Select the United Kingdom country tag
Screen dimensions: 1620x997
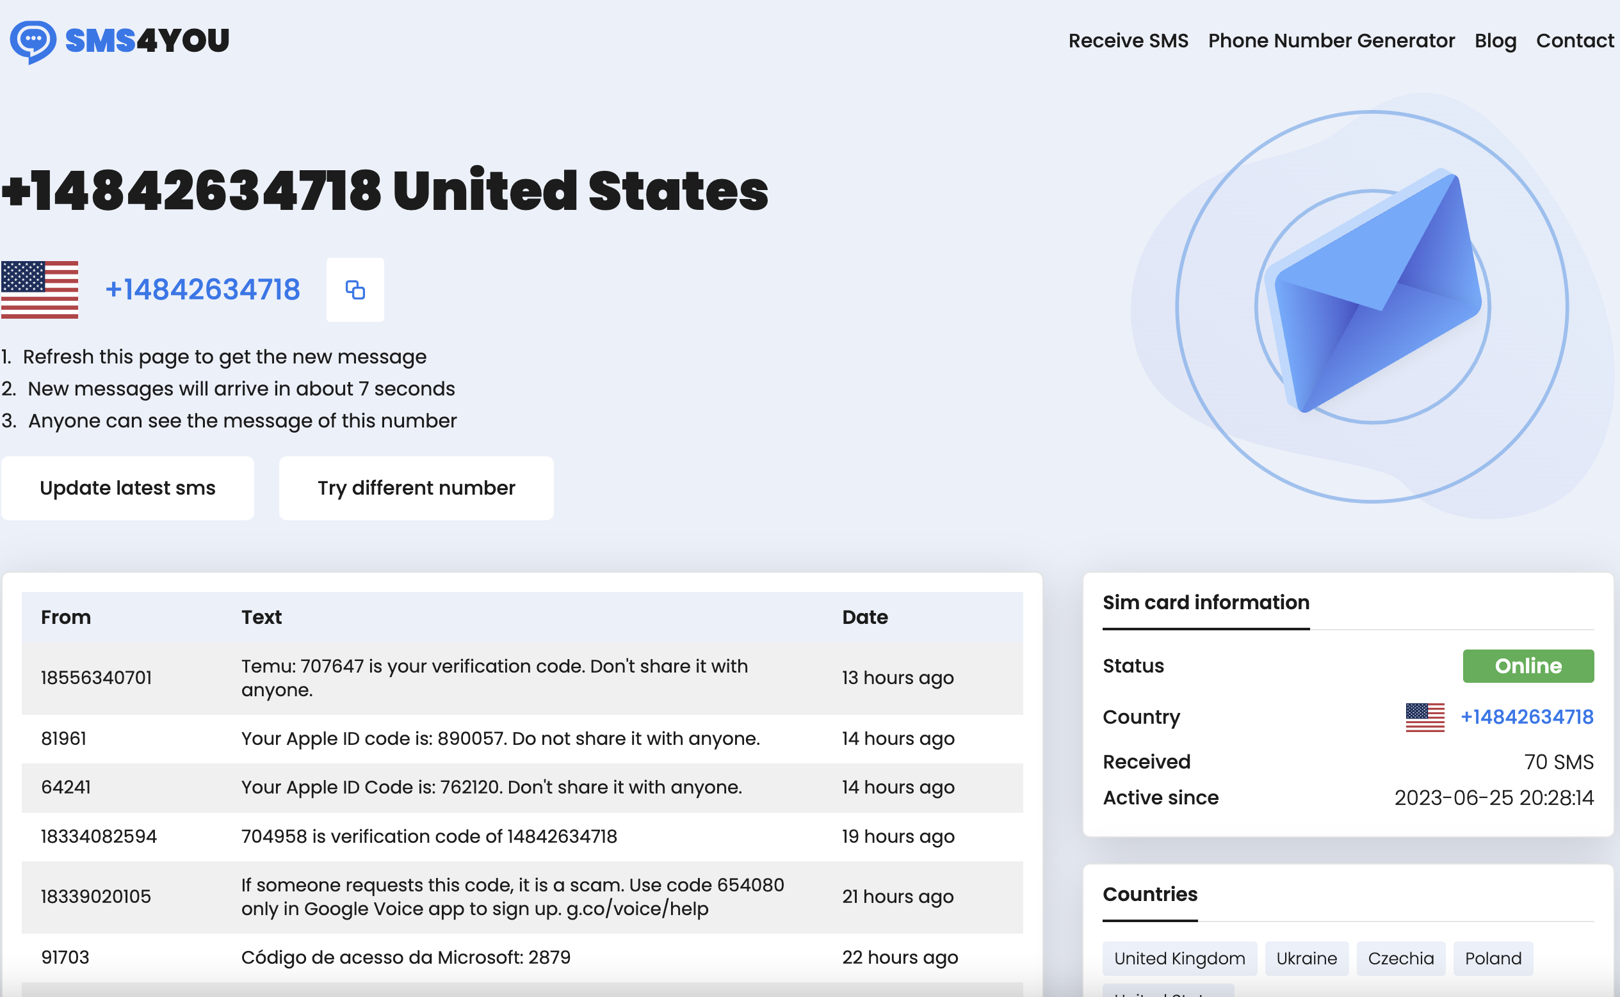point(1179,958)
